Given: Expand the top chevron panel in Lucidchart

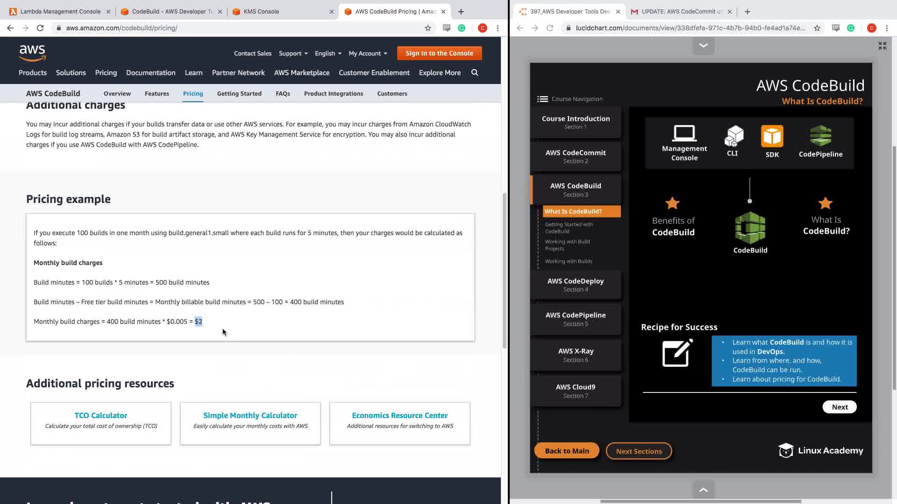Looking at the screenshot, I should pyautogui.click(x=703, y=45).
